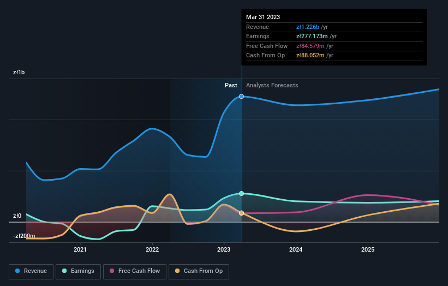This screenshot has height=286, width=448.
Task: Click the zł1.226b revenue value in the tooltip
Action: click(308, 27)
